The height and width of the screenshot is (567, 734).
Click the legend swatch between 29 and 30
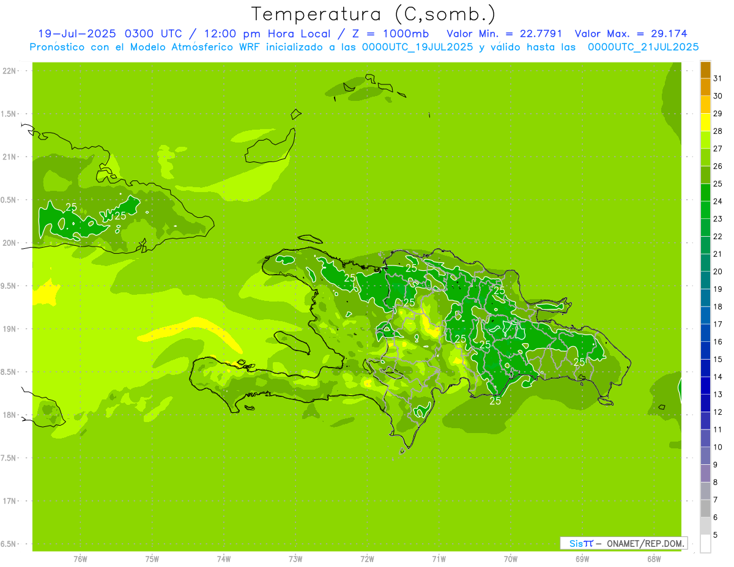pyautogui.click(x=705, y=105)
